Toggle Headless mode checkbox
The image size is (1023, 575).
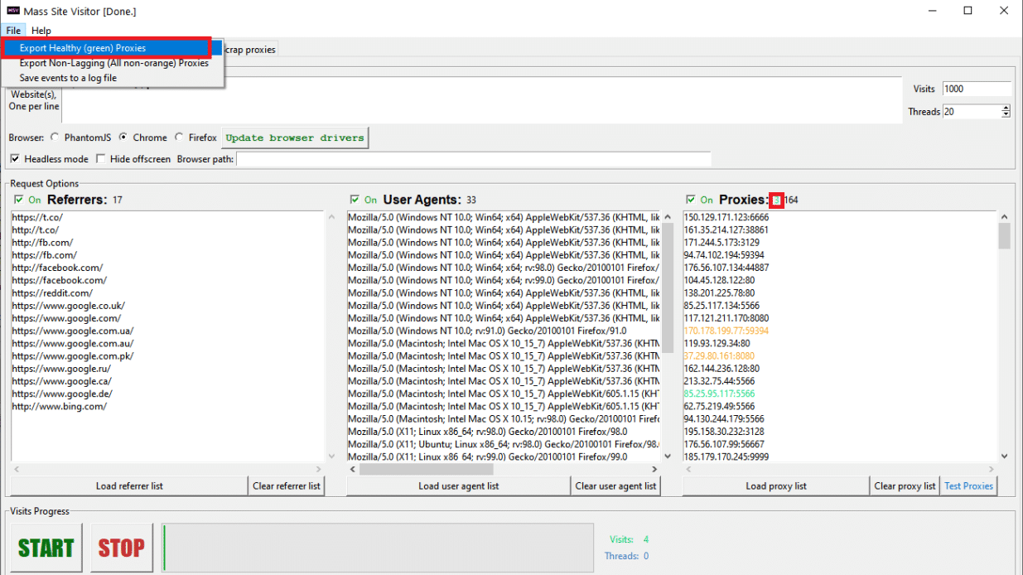click(15, 159)
